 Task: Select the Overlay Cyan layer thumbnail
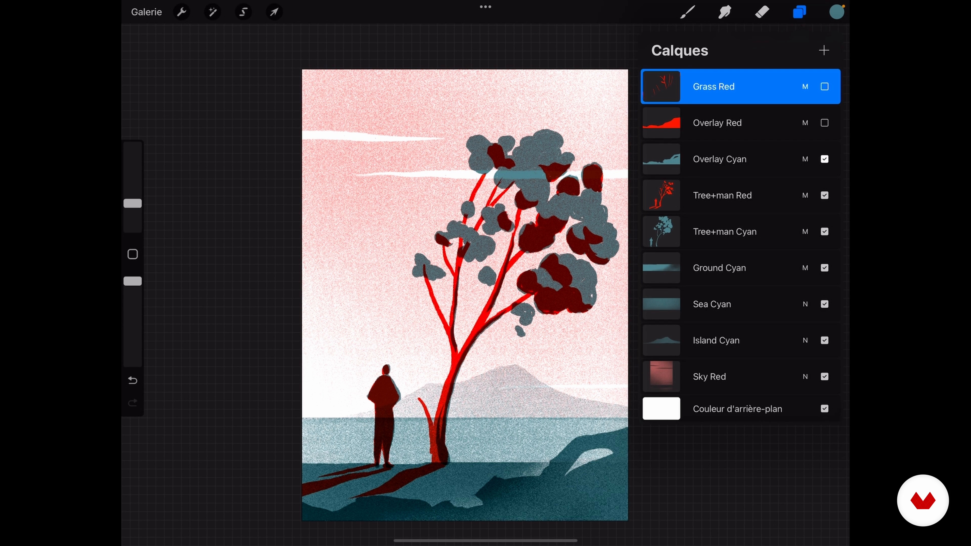(x=661, y=159)
